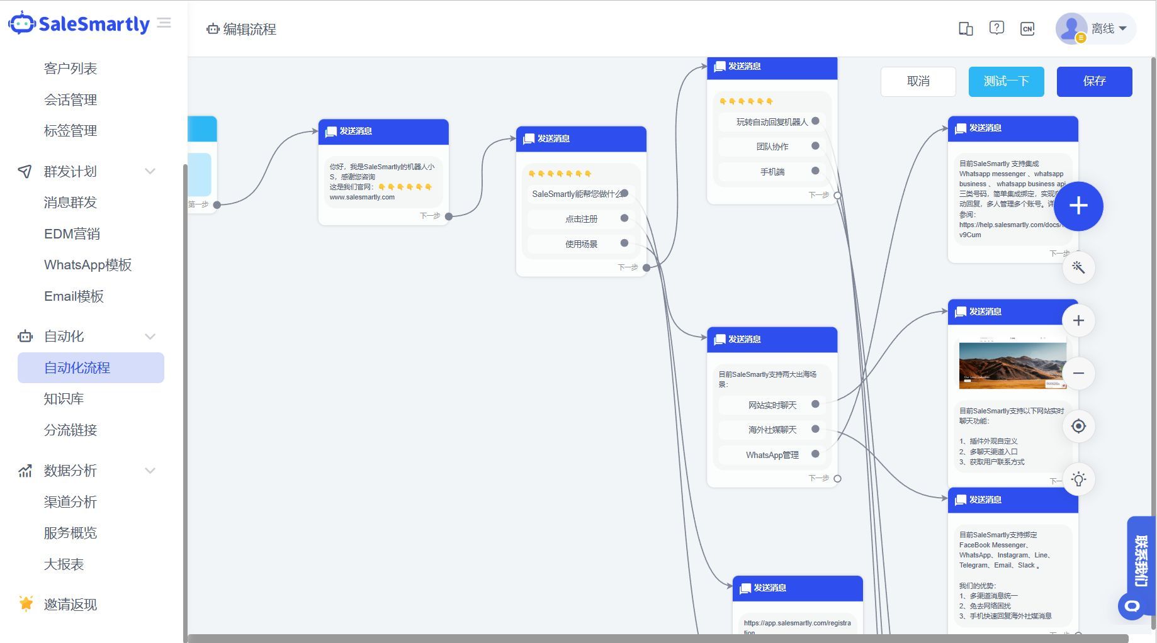Click the message icon in WhatsApp集成 node header
Image resolution: width=1157 pixels, height=643 pixels.
coord(961,128)
